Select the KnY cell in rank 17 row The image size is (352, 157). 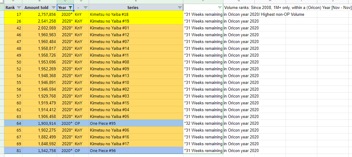tap(81, 15)
